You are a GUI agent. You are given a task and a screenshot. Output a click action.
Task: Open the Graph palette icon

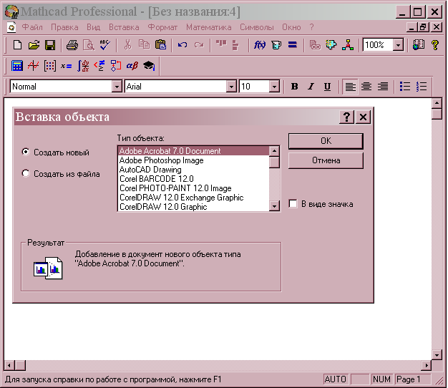tap(33, 66)
